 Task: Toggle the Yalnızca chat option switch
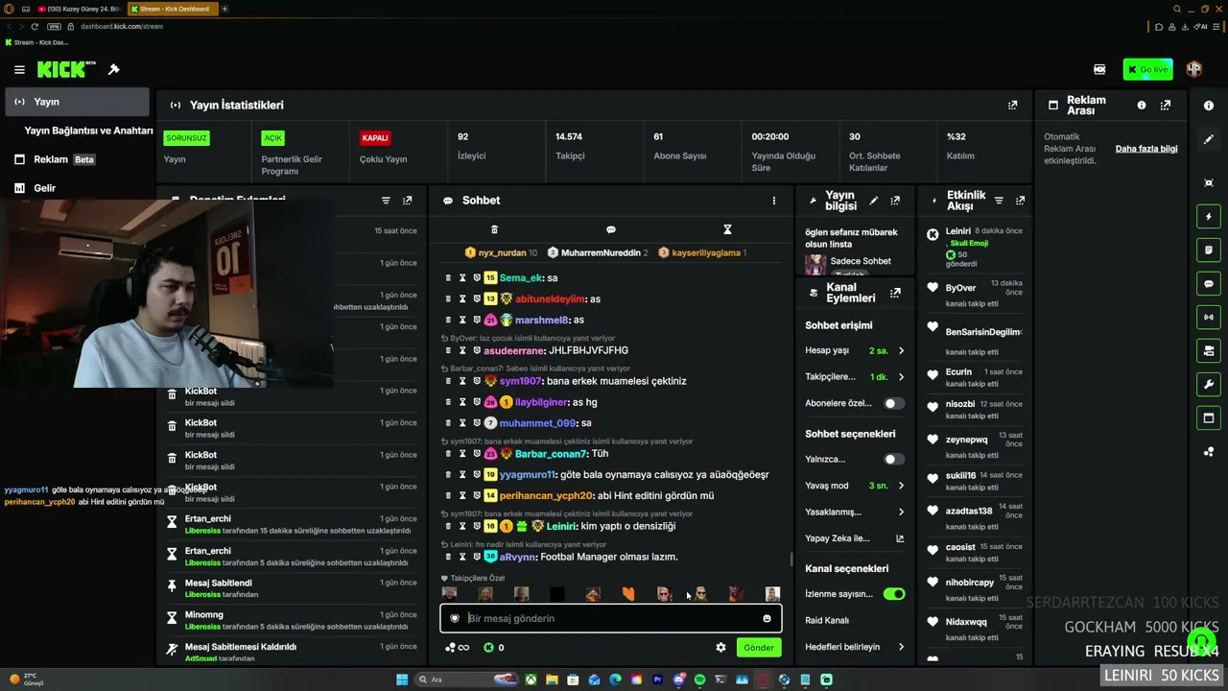[x=893, y=460]
